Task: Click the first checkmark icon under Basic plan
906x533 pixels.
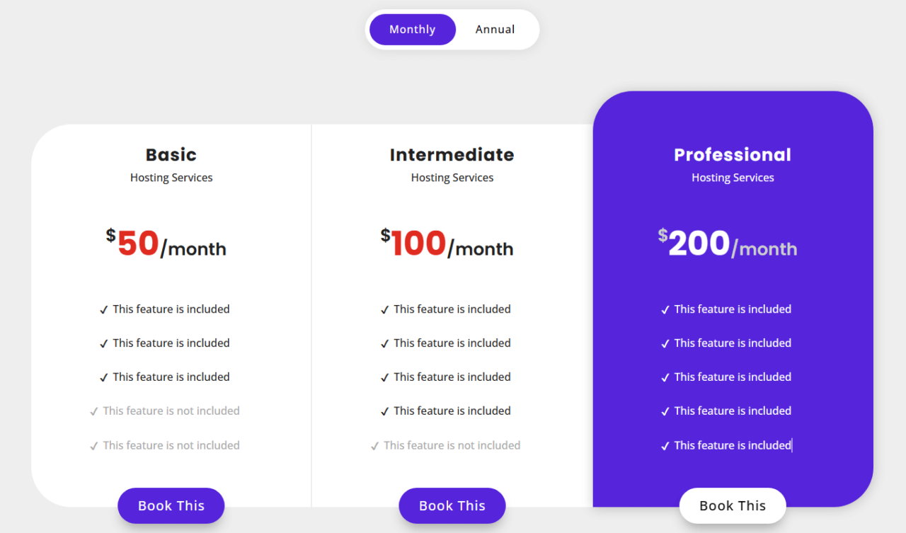Action: tap(103, 309)
